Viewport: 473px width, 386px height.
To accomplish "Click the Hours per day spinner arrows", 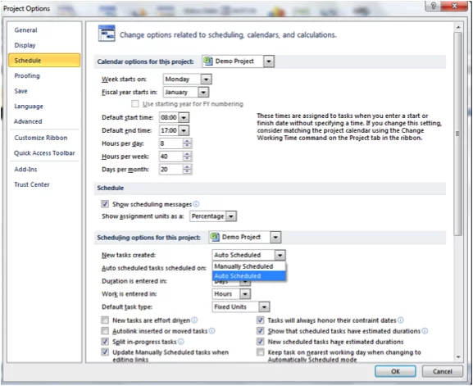I will pos(187,143).
